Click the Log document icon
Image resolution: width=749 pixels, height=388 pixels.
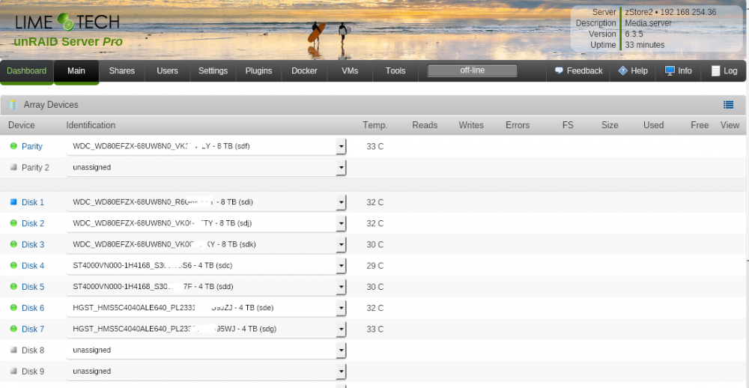coord(715,70)
